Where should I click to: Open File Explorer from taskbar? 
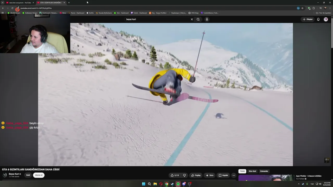(x=155, y=184)
